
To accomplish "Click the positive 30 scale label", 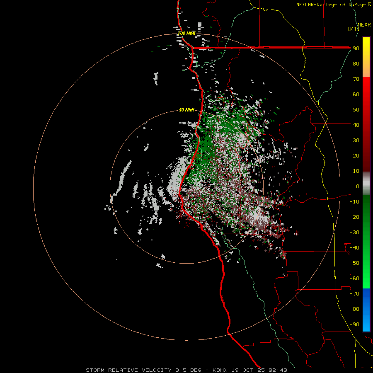I will click(x=356, y=140).
